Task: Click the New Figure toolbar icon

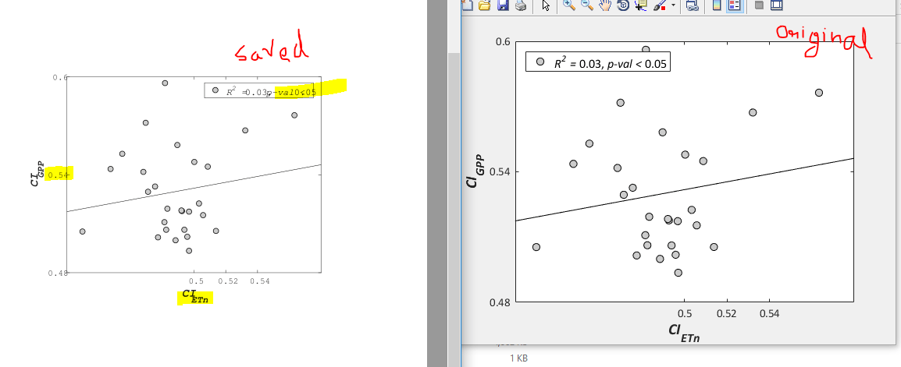Action: coord(467,5)
